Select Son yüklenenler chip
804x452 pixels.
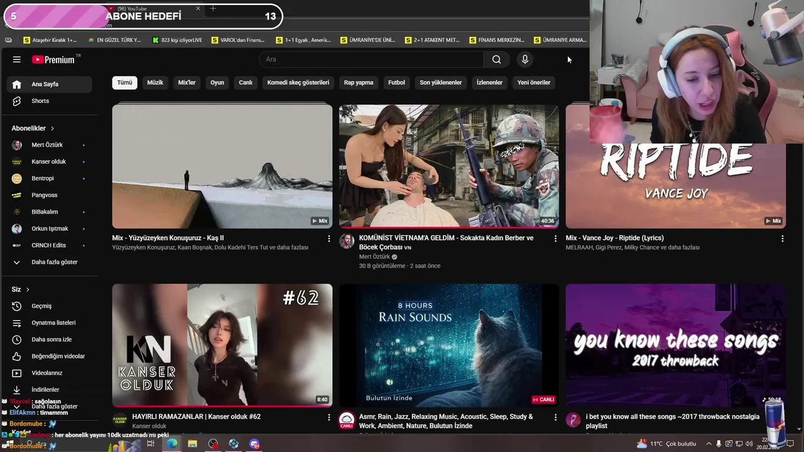pos(441,83)
